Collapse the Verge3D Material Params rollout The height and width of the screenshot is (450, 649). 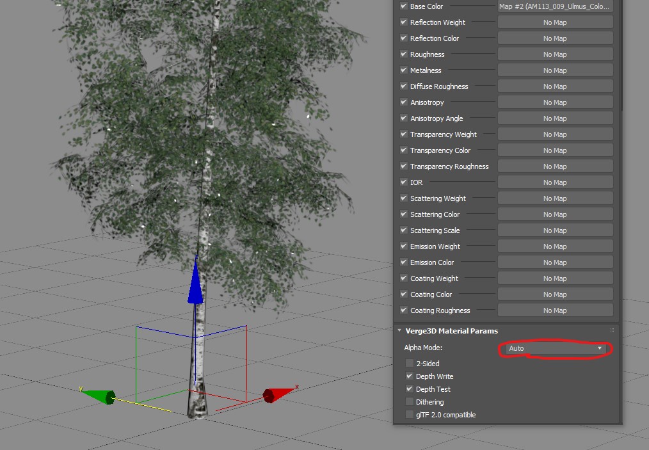click(x=399, y=330)
